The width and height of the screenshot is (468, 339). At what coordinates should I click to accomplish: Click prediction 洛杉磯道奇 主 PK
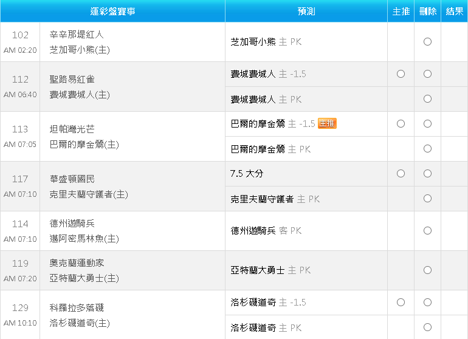(266, 328)
